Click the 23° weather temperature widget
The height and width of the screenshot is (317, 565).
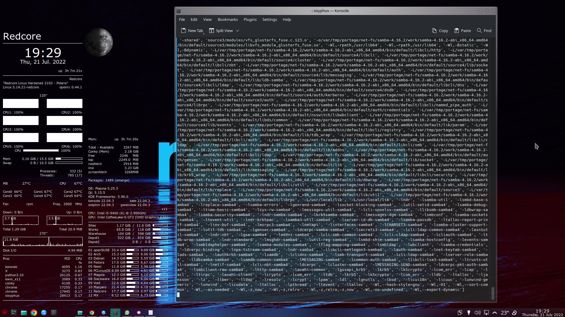[x=505, y=313]
